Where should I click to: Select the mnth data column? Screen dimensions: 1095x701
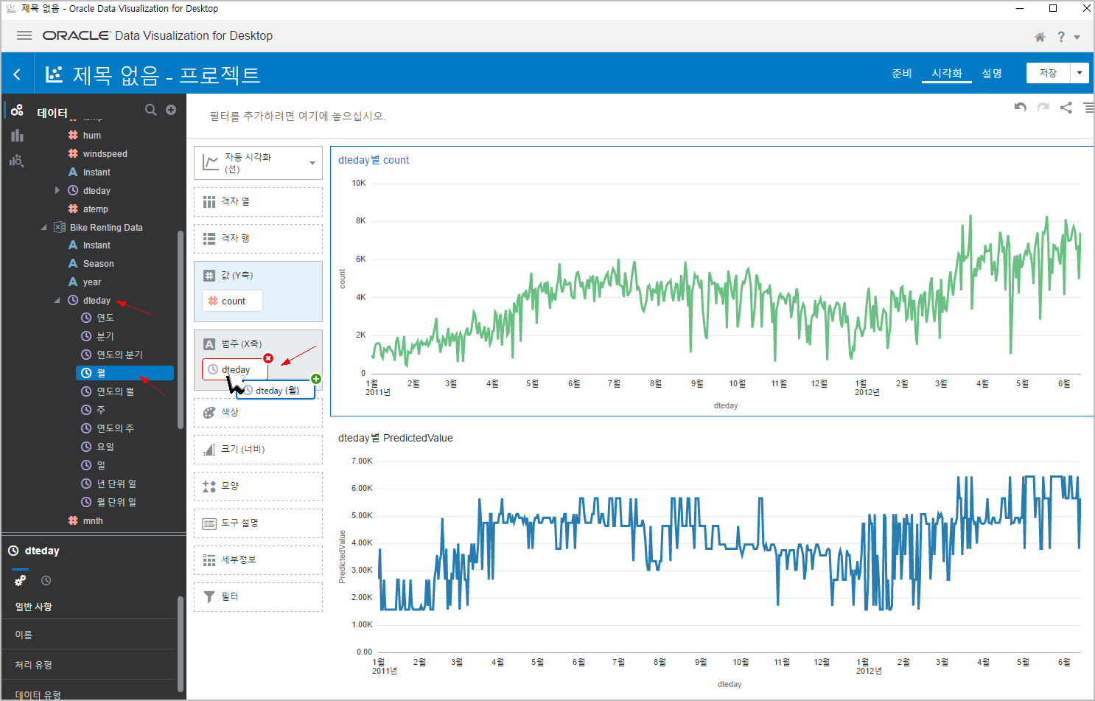pyautogui.click(x=93, y=521)
